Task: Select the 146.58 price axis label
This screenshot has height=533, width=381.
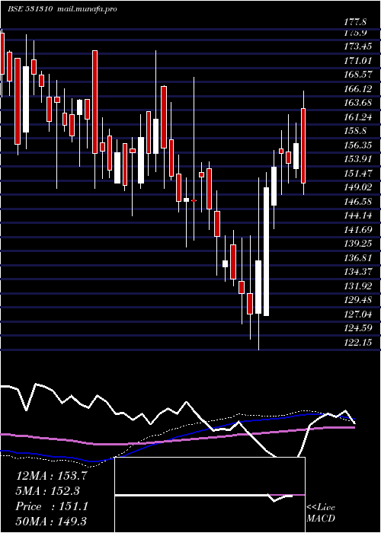Action: tap(358, 202)
